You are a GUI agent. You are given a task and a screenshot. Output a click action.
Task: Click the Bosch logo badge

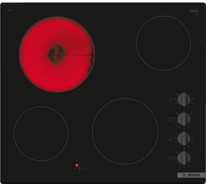(x=191, y=175)
